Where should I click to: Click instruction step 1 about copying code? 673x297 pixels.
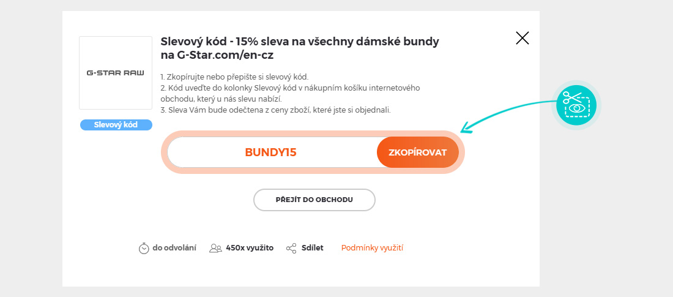234,77
